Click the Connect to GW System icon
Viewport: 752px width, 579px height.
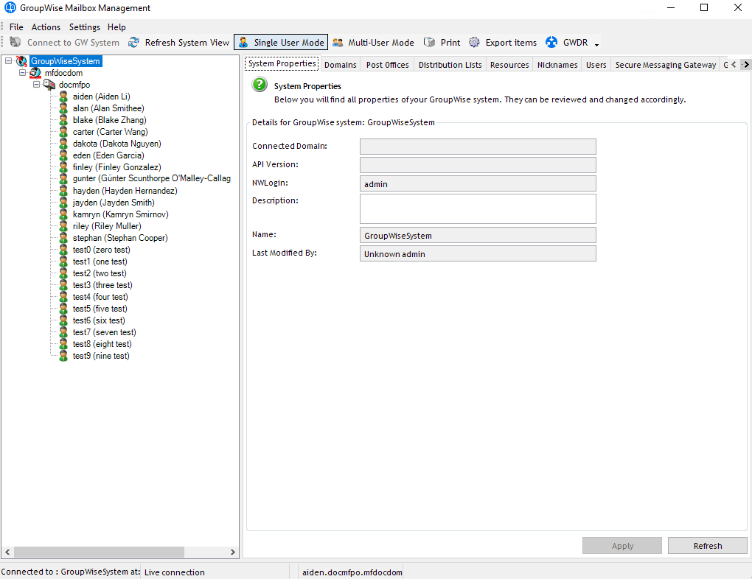[x=15, y=42]
